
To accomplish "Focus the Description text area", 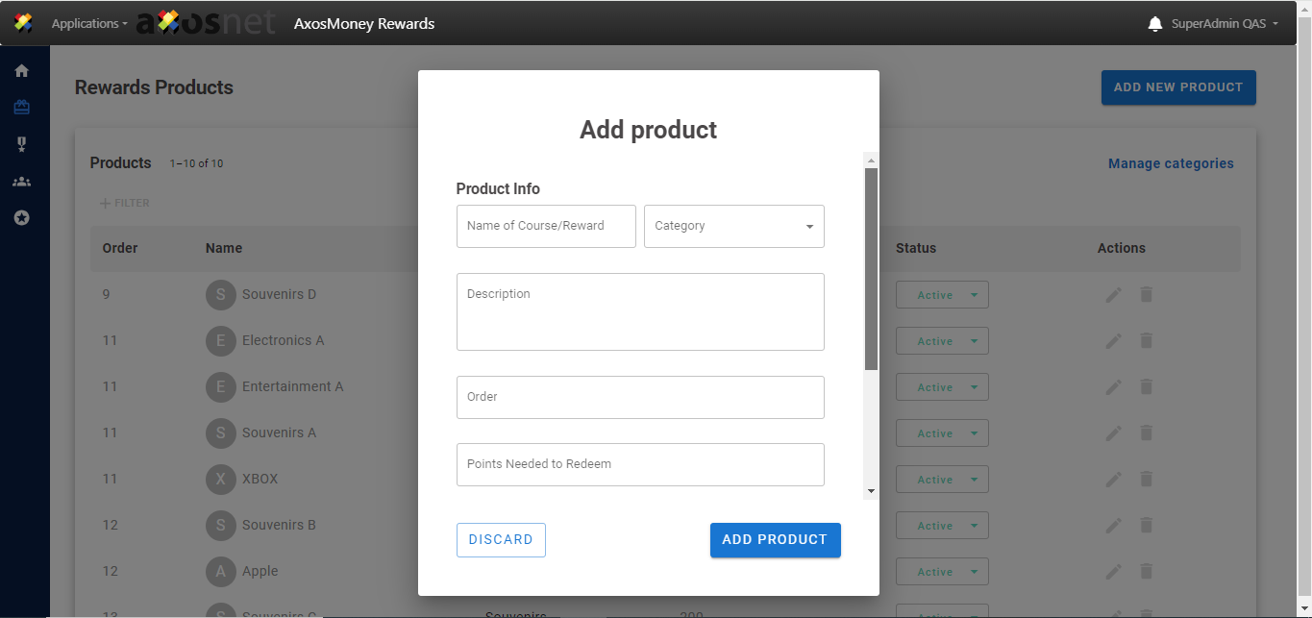I will [640, 311].
